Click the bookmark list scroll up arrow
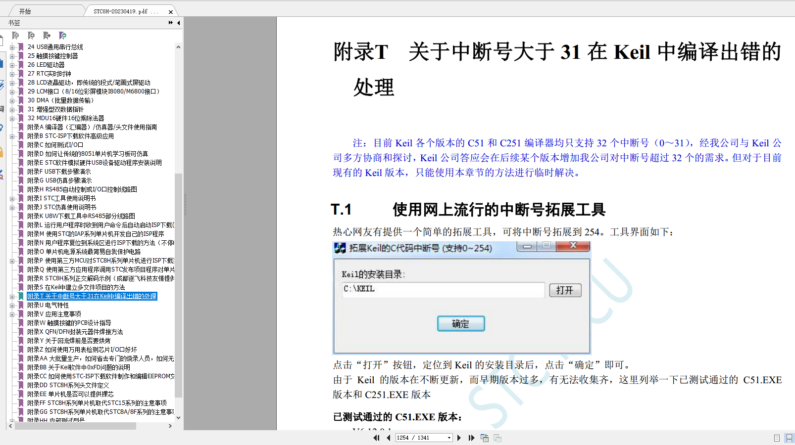 178,47
